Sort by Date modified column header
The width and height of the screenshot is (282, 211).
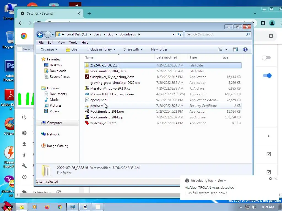tap(171, 57)
